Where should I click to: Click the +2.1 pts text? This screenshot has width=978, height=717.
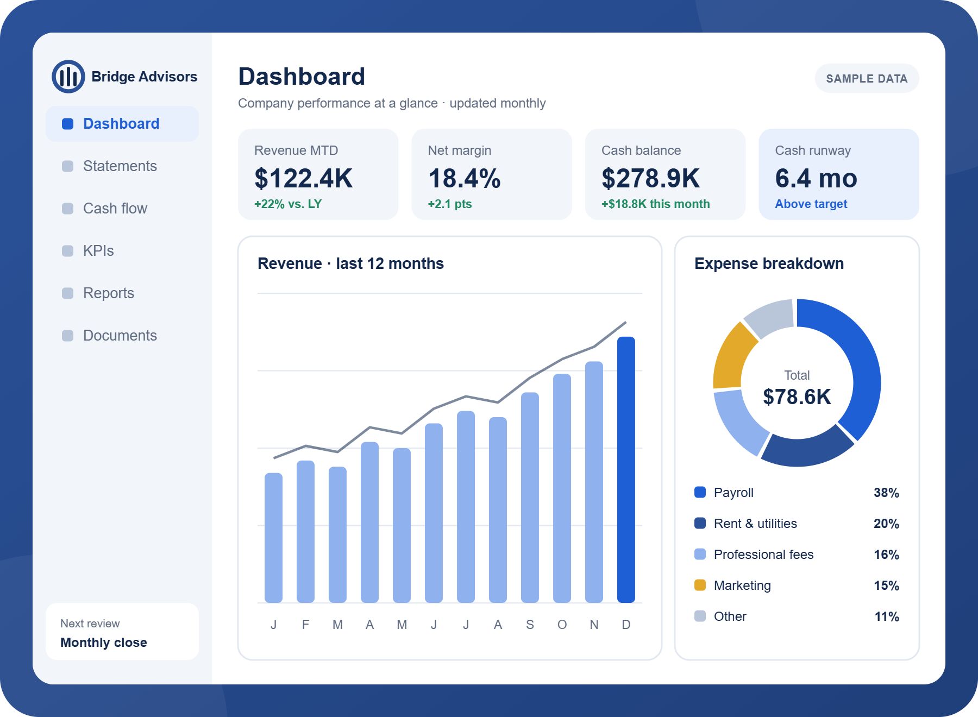[x=450, y=204]
